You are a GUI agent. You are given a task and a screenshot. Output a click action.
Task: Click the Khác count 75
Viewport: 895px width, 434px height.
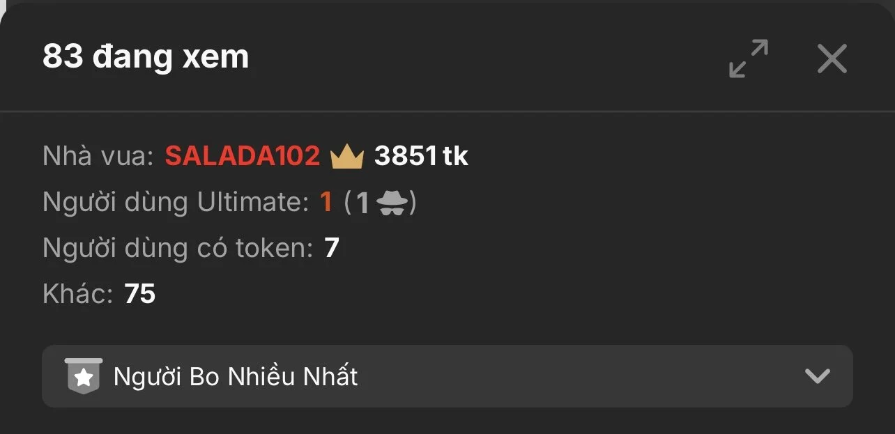140,294
